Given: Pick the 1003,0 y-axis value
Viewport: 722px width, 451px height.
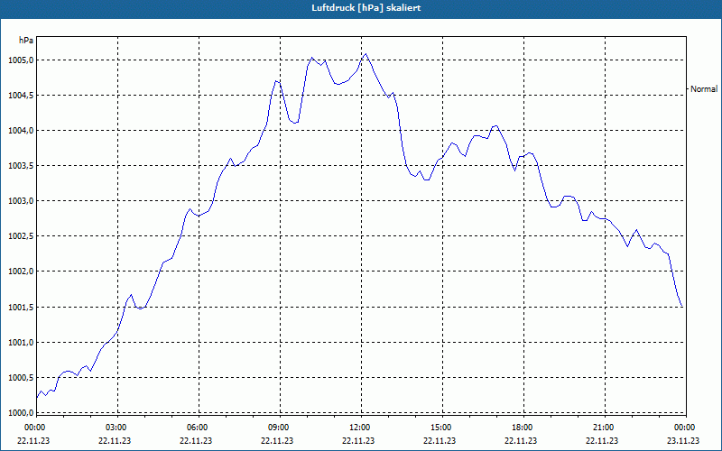Looking at the screenshot, I should pos(20,201).
